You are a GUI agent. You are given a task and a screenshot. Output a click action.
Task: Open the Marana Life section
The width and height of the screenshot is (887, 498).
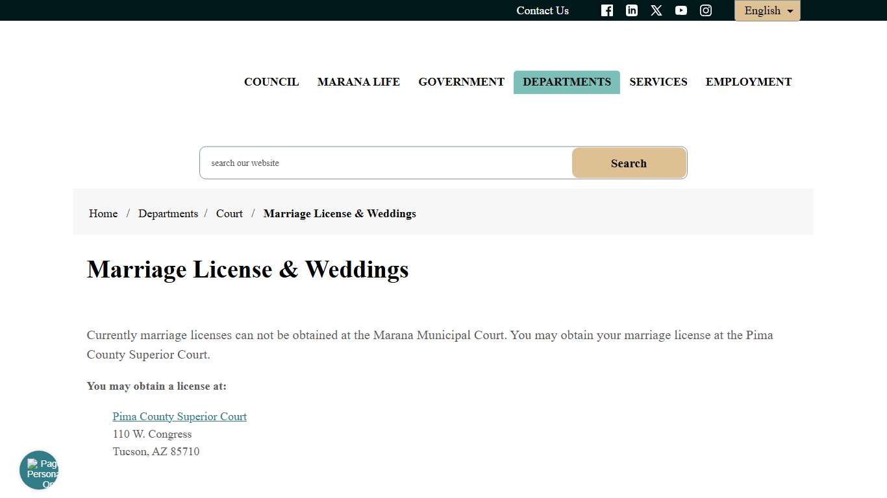[x=358, y=82]
